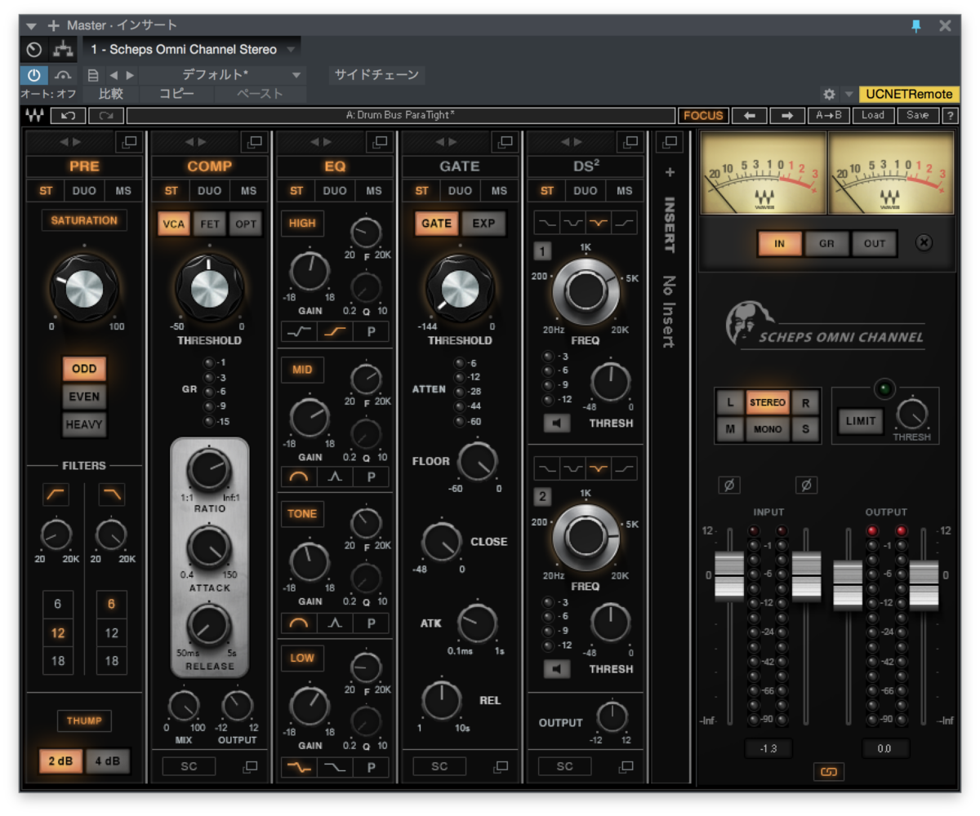
Task: Toggle the LOW band in EQ
Action: (x=302, y=658)
